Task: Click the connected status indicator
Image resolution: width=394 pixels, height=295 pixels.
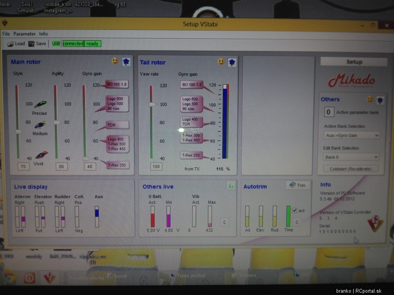Action: [x=73, y=44]
